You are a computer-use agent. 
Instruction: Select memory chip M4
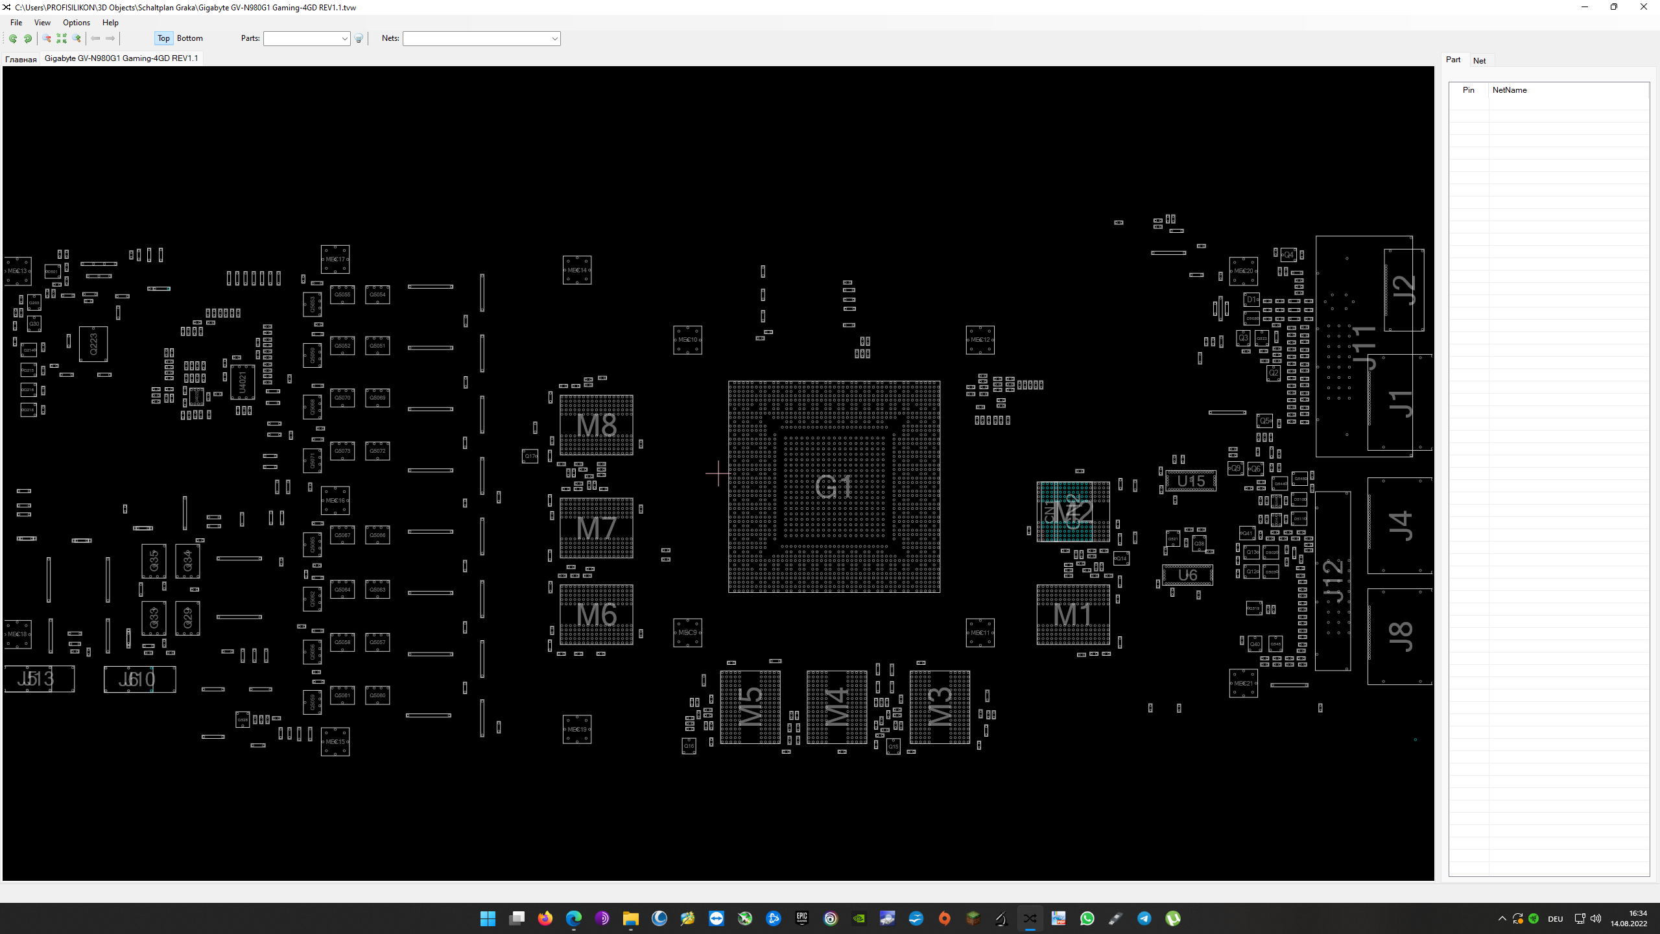pos(836,707)
